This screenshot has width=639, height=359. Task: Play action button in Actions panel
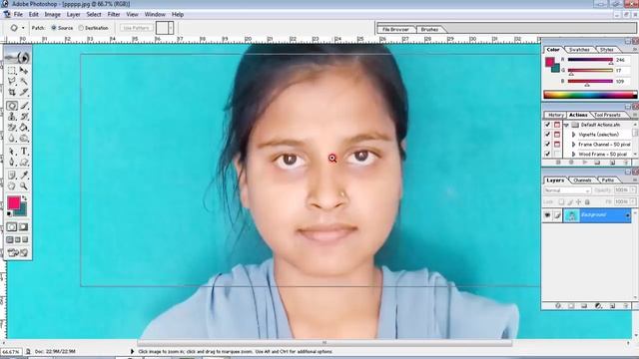pyautogui.click(x=585, y=163)
